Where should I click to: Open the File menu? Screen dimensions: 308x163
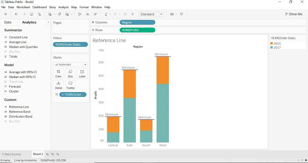(x=3, y=7)
